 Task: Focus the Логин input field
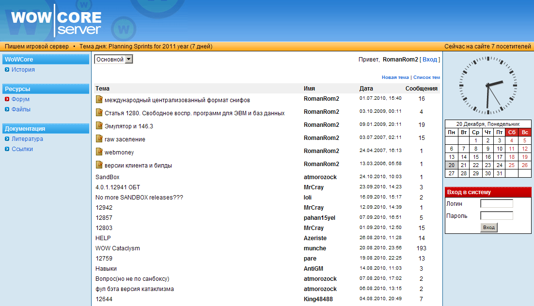[x=496, y=204]
